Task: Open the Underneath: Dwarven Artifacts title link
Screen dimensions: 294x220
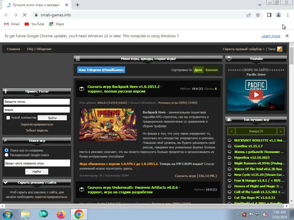Action: 134,190
